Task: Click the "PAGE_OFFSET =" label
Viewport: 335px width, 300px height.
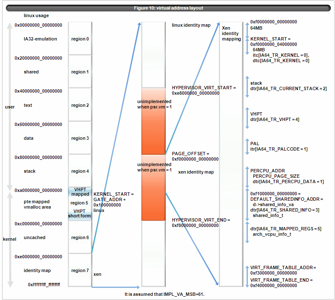Action: pos(191,154)
